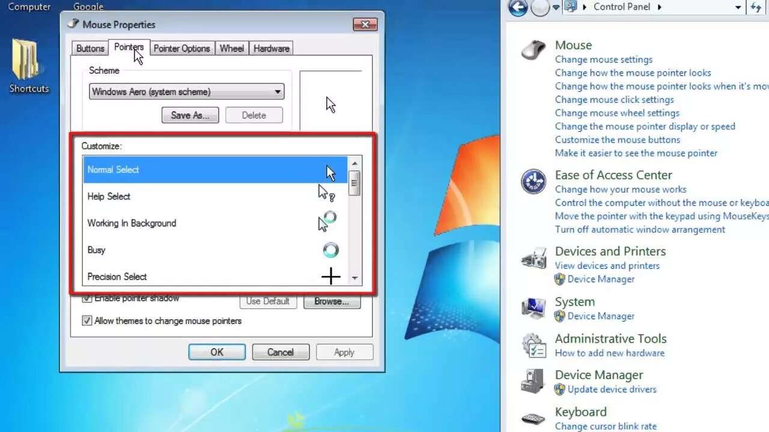Open the Scheme dropdown list
Image resolution: width=769 pixels, height=432 pixels.
coord(186,92)
